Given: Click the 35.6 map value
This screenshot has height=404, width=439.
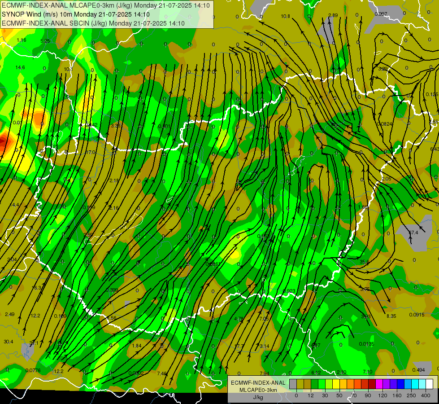Looking at the screenshot, I should point(364,262).
